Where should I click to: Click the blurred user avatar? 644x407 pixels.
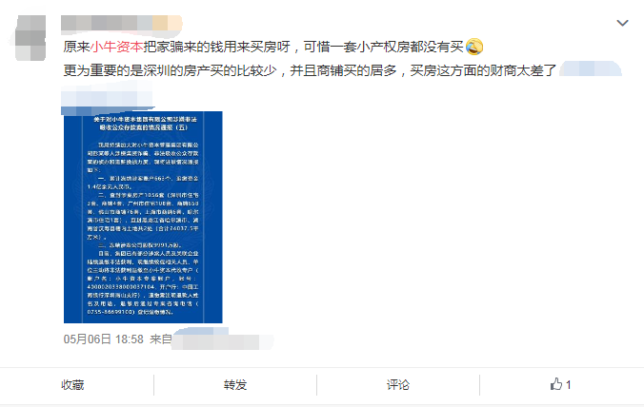[x=30, y=38]
